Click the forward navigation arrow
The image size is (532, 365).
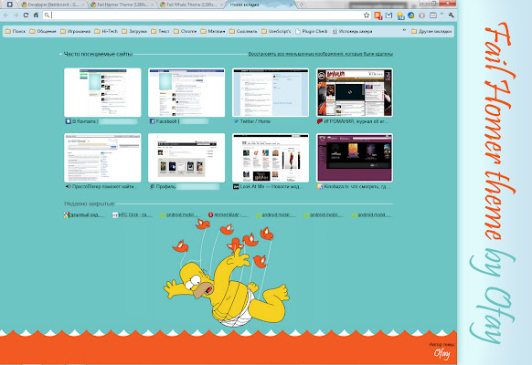click(x=16, y=15)
